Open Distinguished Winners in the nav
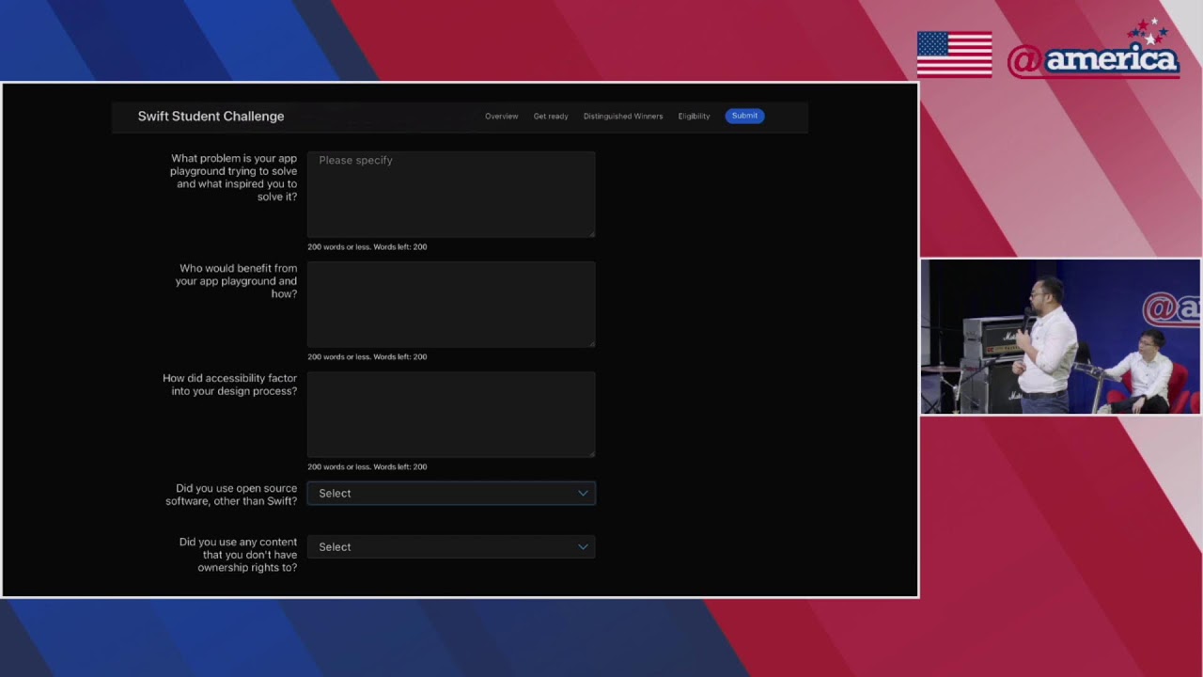This screenshot has height=677, width=1203. tap(623, 117)
